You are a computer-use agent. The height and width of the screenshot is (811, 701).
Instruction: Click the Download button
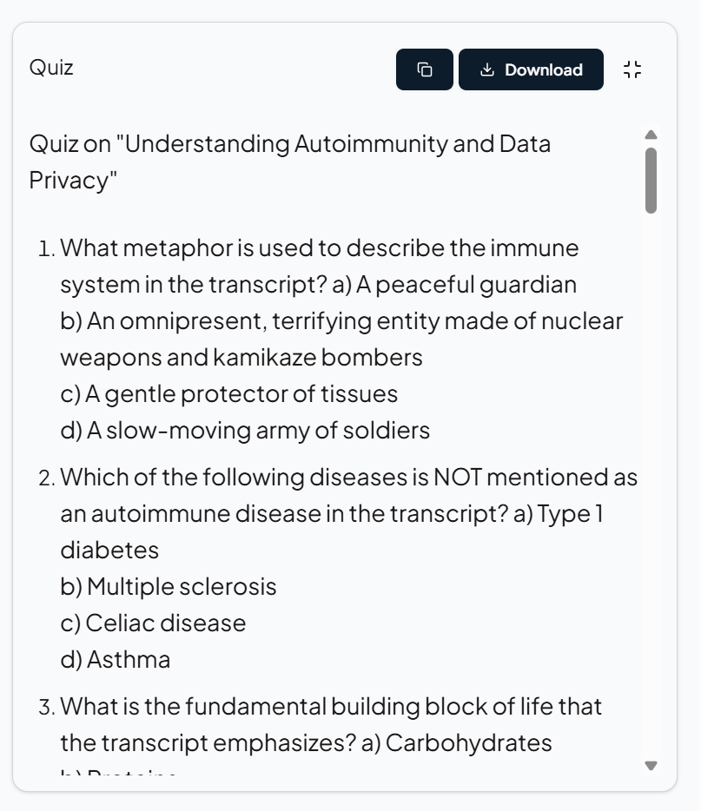tap(531, 69)
